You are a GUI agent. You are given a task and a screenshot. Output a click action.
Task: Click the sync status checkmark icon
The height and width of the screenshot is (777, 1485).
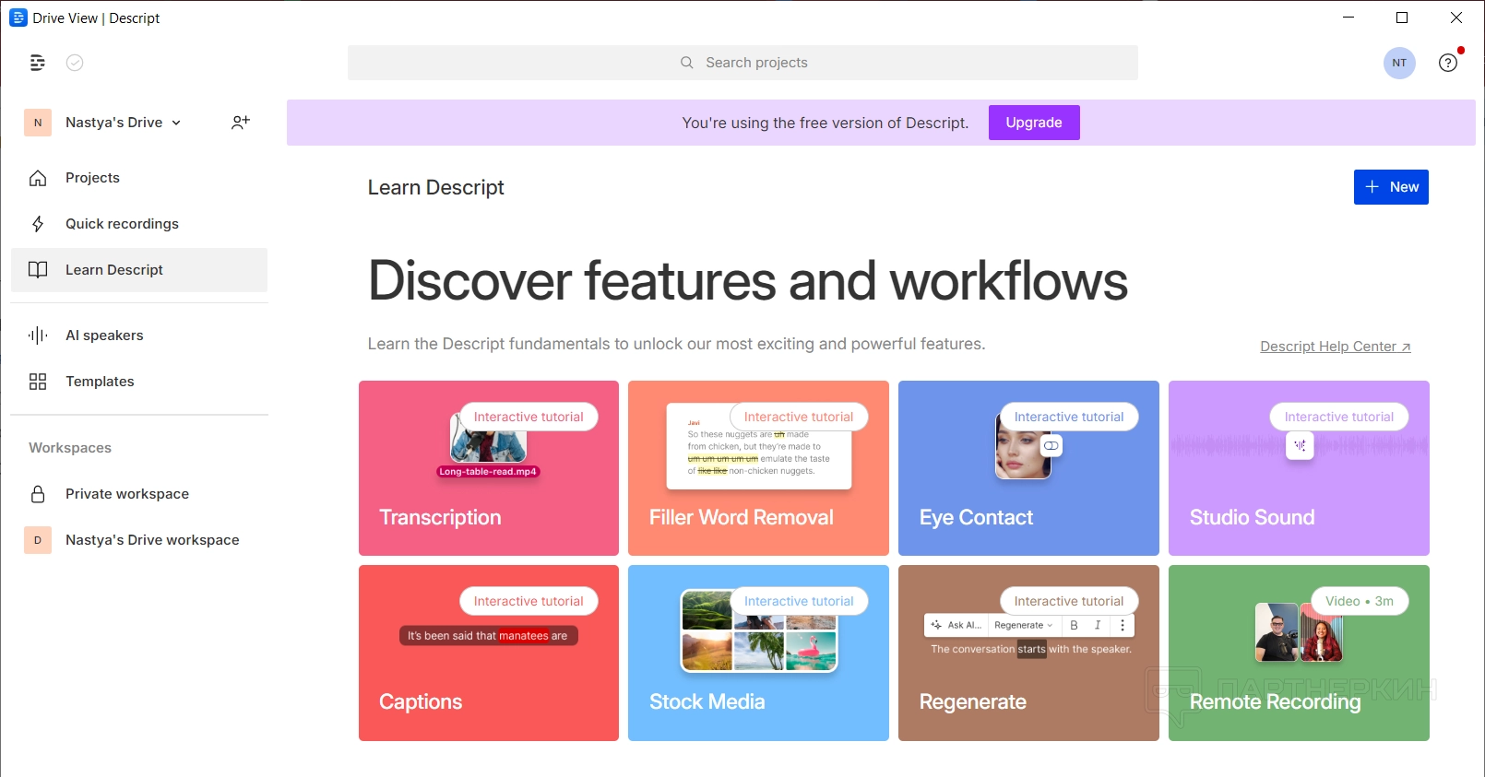75,63
